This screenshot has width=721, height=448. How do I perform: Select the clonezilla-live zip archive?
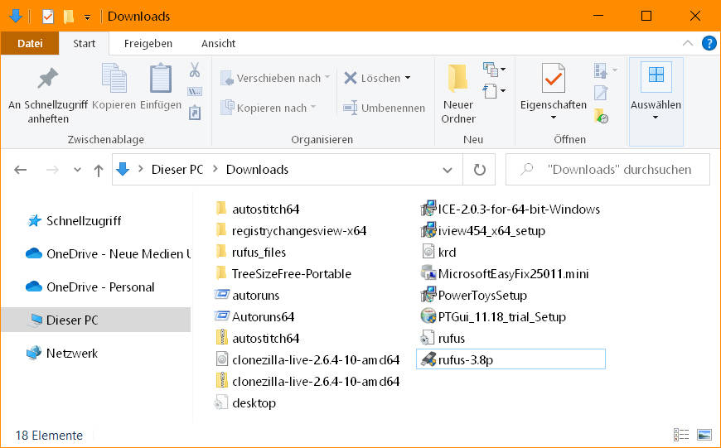pos(307,381)
